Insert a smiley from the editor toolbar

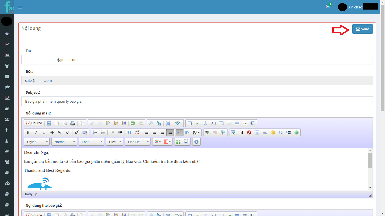point(273,132)
